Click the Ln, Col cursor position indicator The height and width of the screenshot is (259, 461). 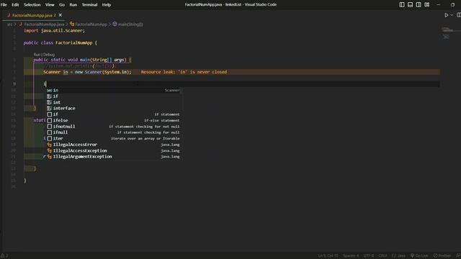(x=328, y=256)
